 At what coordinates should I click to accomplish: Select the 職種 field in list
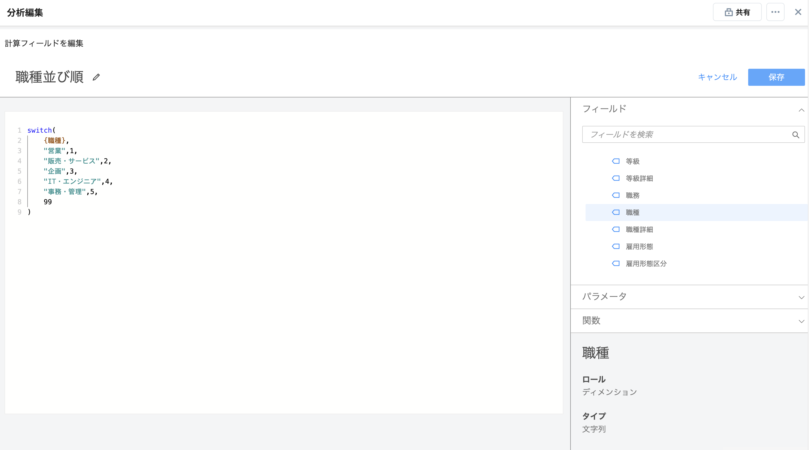[x=632, y=213]
